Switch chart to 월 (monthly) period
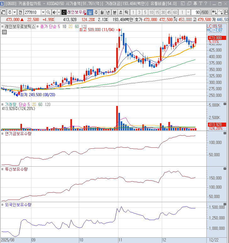 pyautogui.click(x=102, y=12)
